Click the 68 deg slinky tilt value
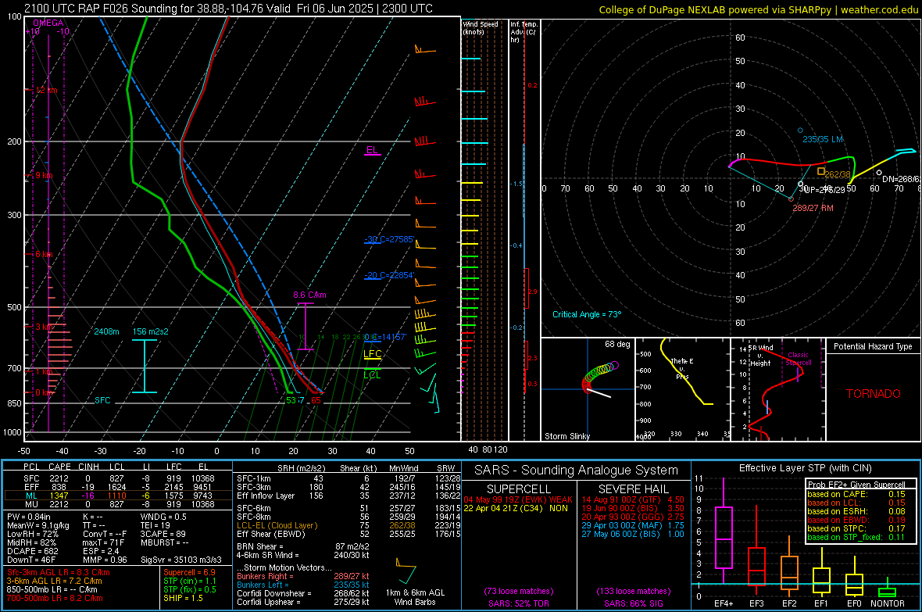922x612 pixels. pos(617,344)
